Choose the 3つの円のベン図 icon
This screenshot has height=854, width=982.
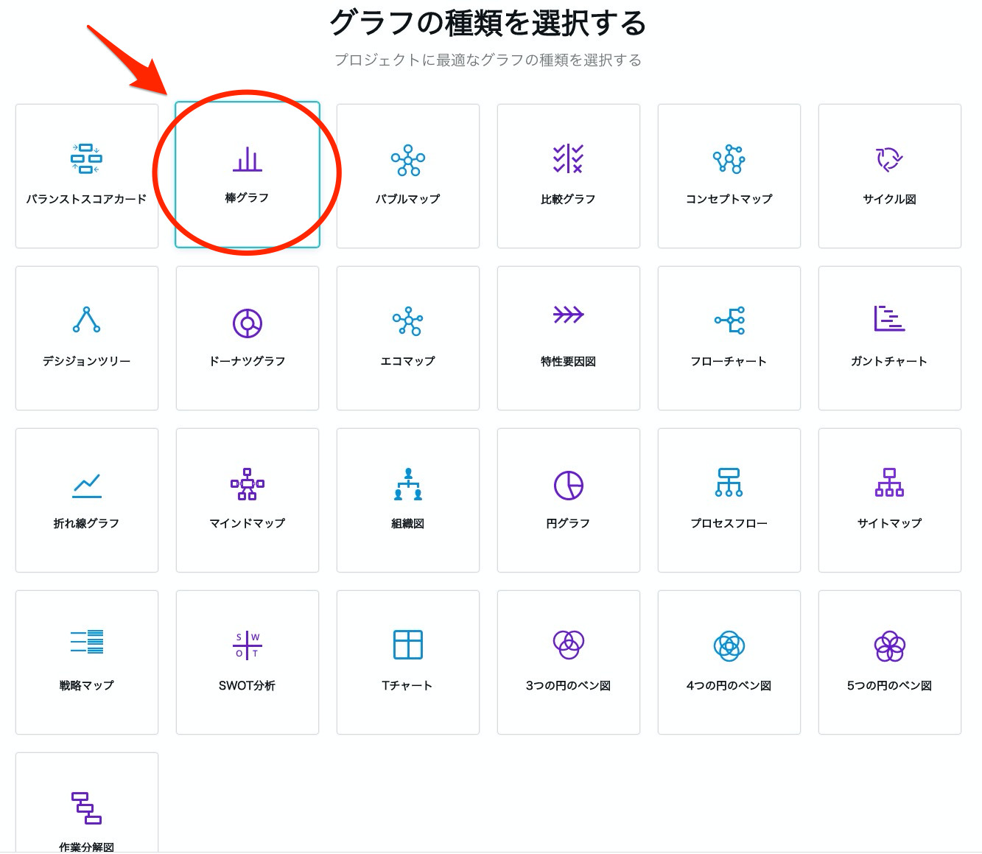pyautogui.click(x=568, y=645)
